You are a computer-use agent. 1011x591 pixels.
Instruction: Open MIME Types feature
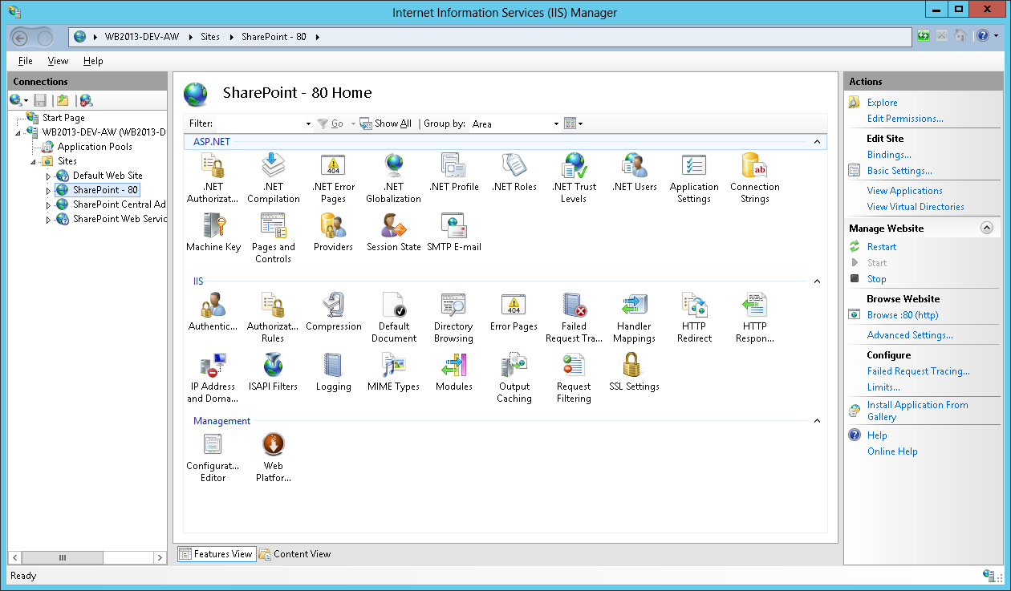click(x=393, y=372)
